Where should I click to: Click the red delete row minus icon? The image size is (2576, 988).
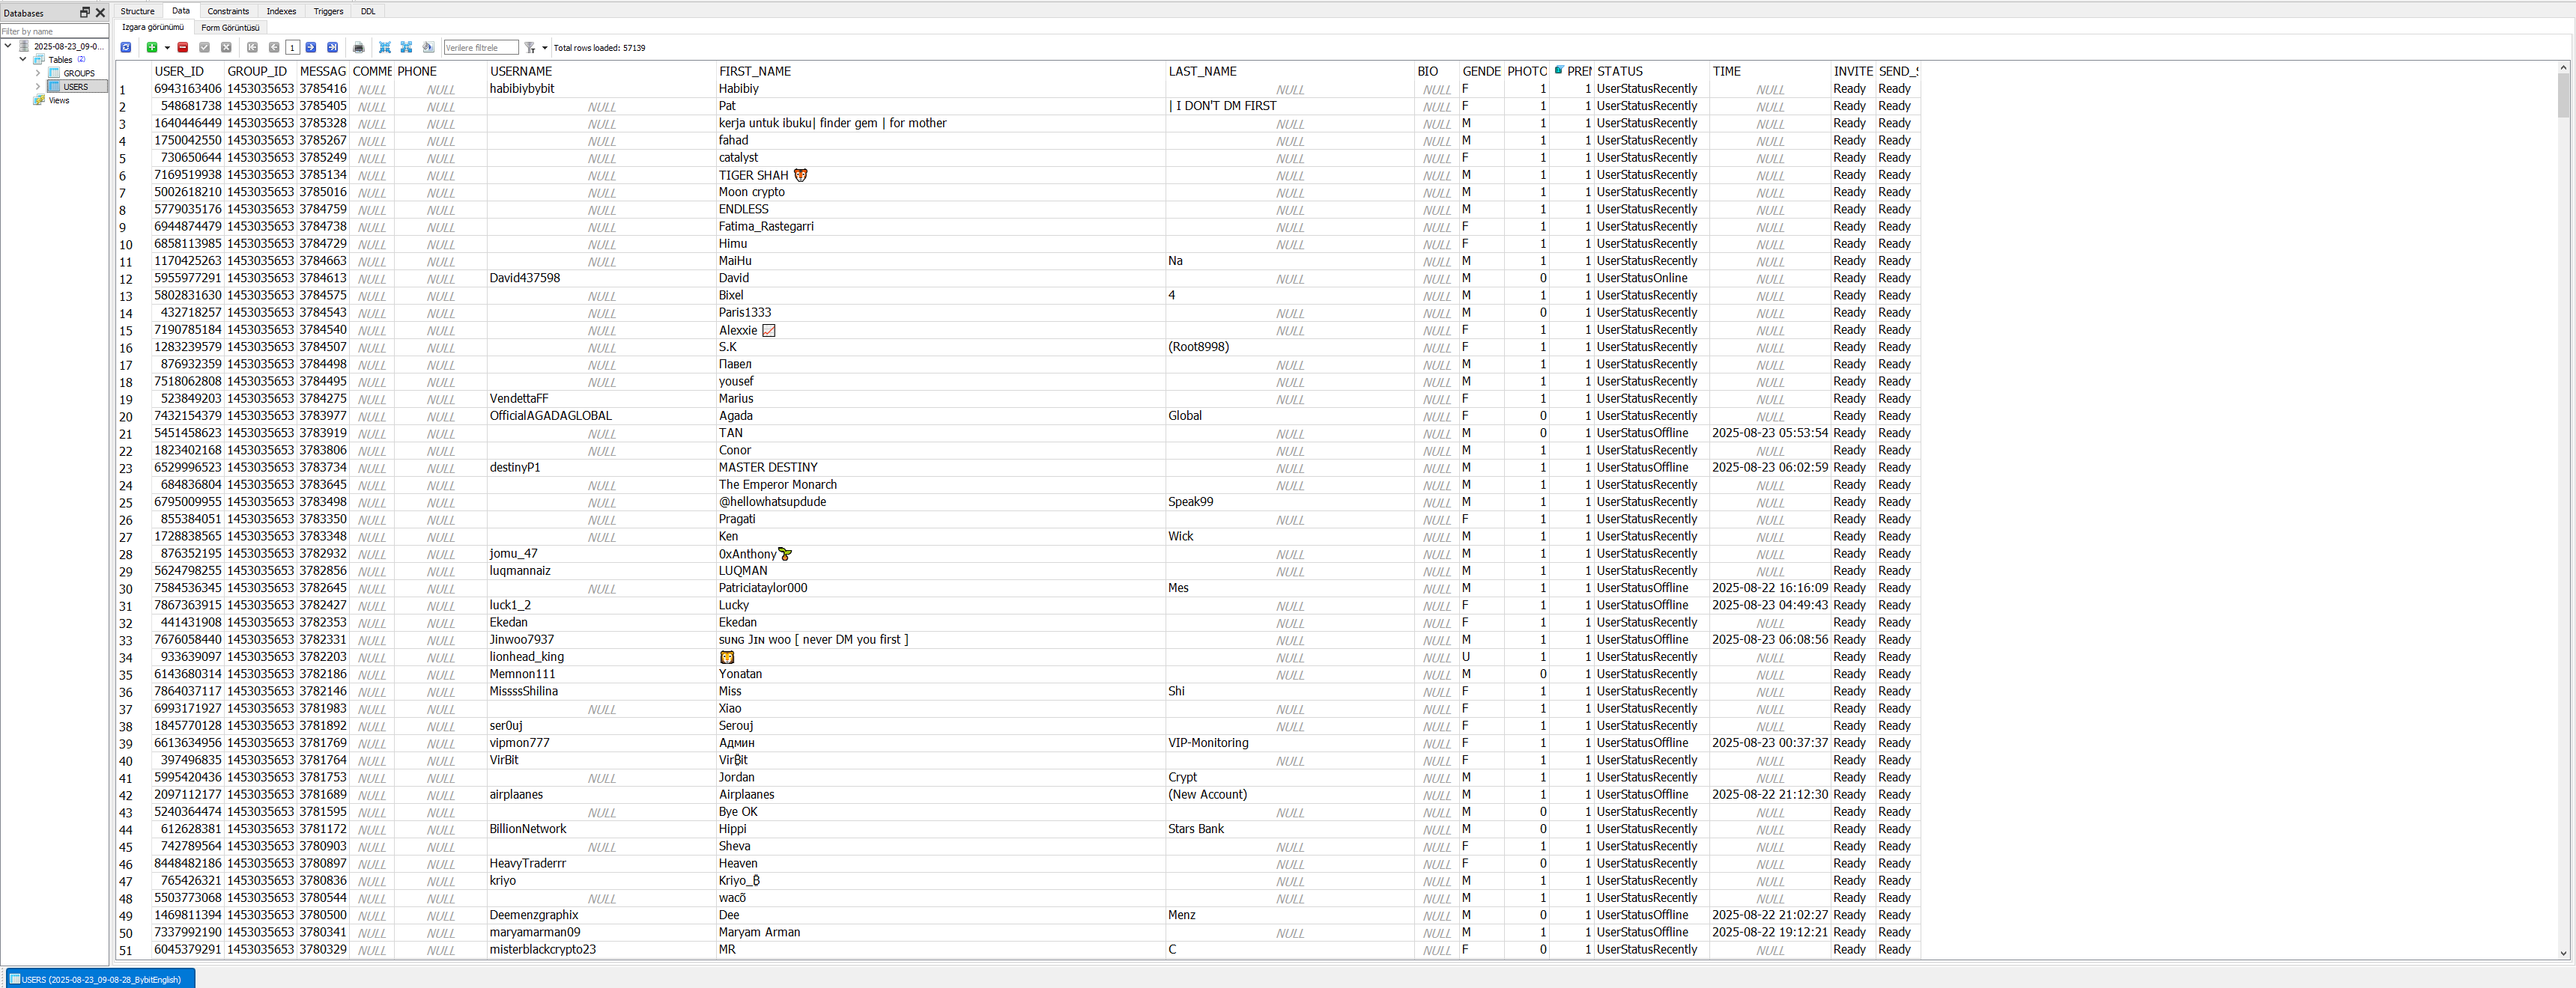[183, 47]
